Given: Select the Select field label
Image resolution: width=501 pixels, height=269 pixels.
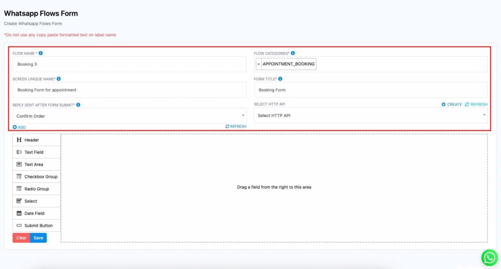Looking at the screenshot, I should (31, 201).
